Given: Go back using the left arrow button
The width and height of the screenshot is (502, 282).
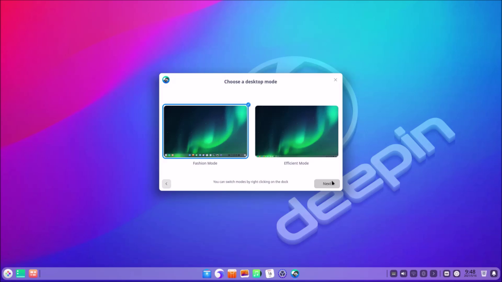Looking at the screenshot, I should (167, 184).
